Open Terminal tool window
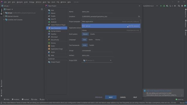This screenshot has height=105, width=187. (25, 99)
